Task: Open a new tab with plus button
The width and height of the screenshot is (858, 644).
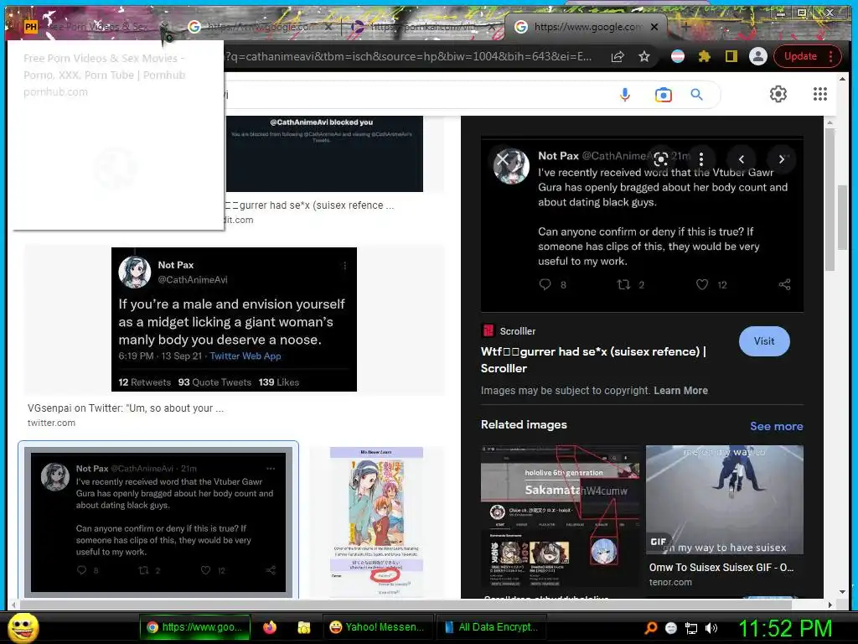Action: tap(685, 26)
